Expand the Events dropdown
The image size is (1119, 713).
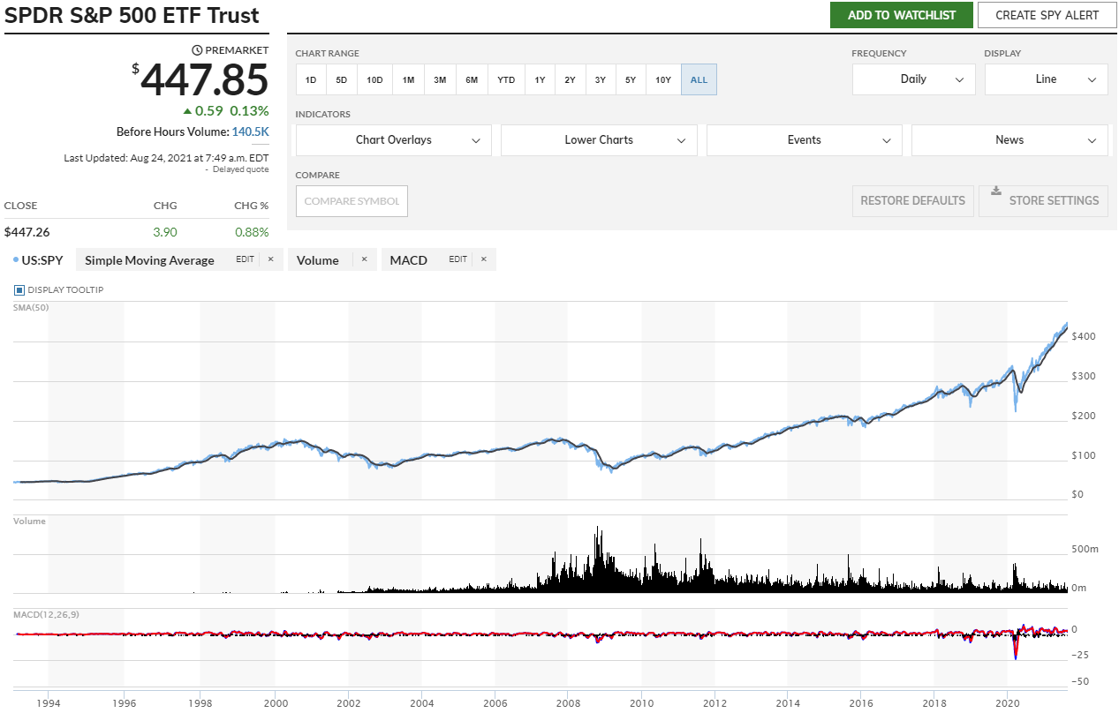coord(805,140)
